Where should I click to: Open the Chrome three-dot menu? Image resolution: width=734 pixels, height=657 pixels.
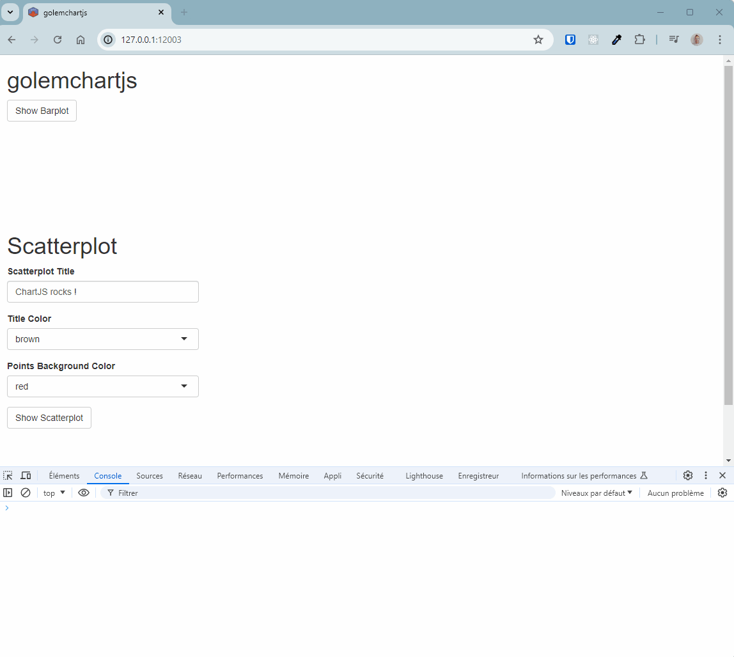(x=720, y=40)
